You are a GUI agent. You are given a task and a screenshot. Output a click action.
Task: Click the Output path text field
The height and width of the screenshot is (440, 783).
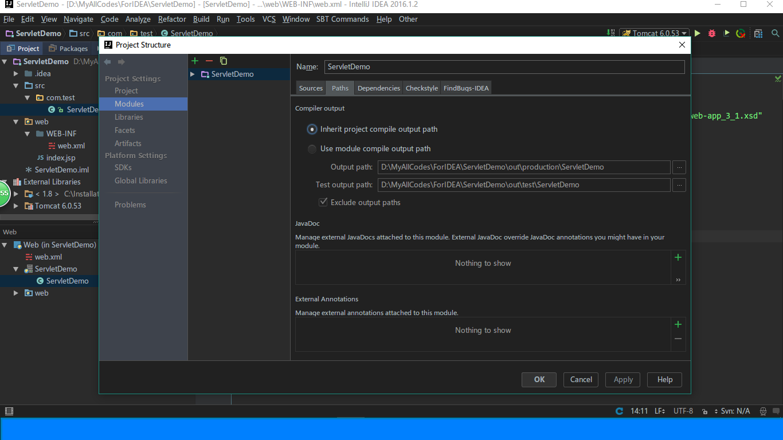pos(524,167)
